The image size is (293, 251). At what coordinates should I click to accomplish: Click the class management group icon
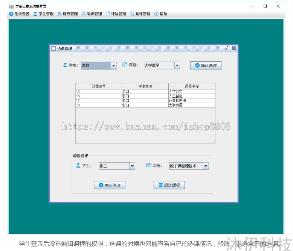coord(60,14)
